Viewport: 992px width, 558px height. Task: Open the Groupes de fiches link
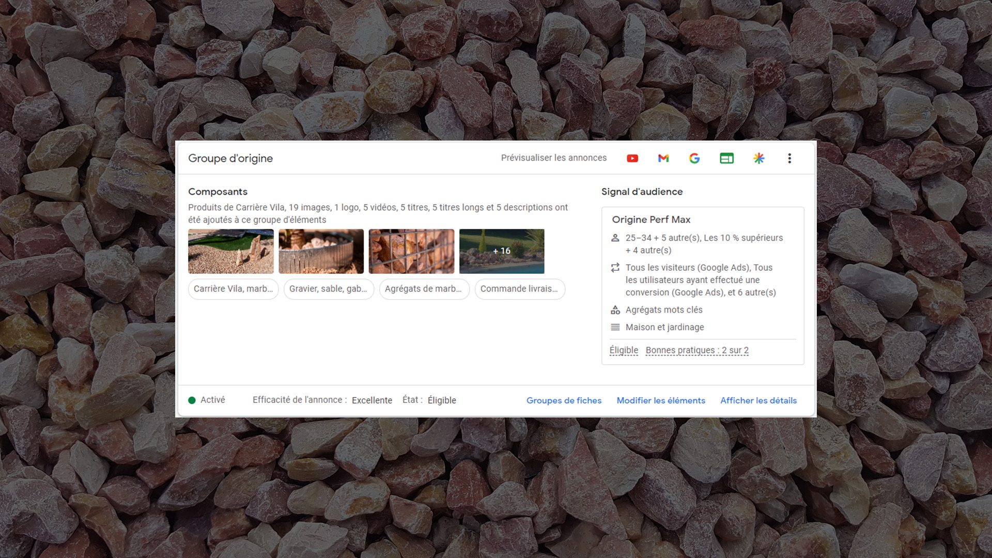(x=564, y=400)
